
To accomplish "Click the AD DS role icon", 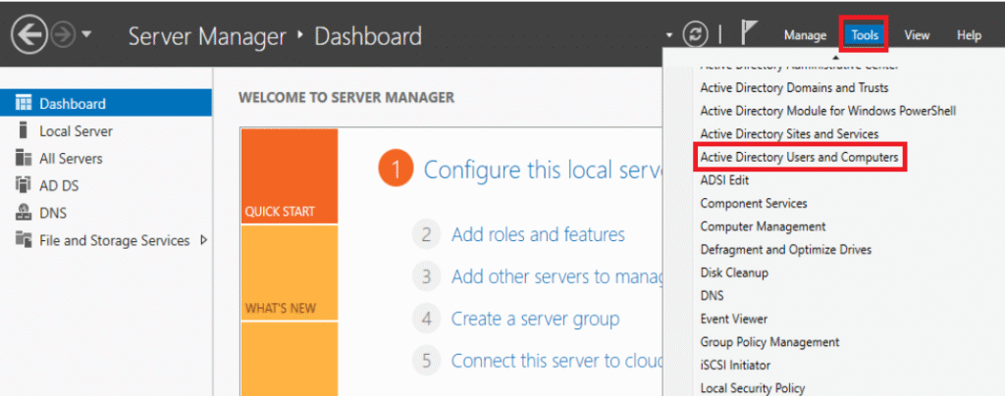I will (24, 185).
